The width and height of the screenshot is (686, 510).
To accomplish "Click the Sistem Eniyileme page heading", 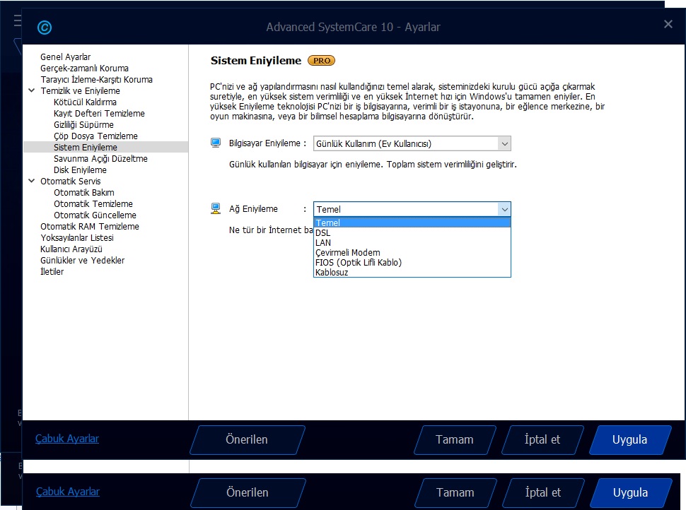I will pyautogui.click(x=256, y=61).
